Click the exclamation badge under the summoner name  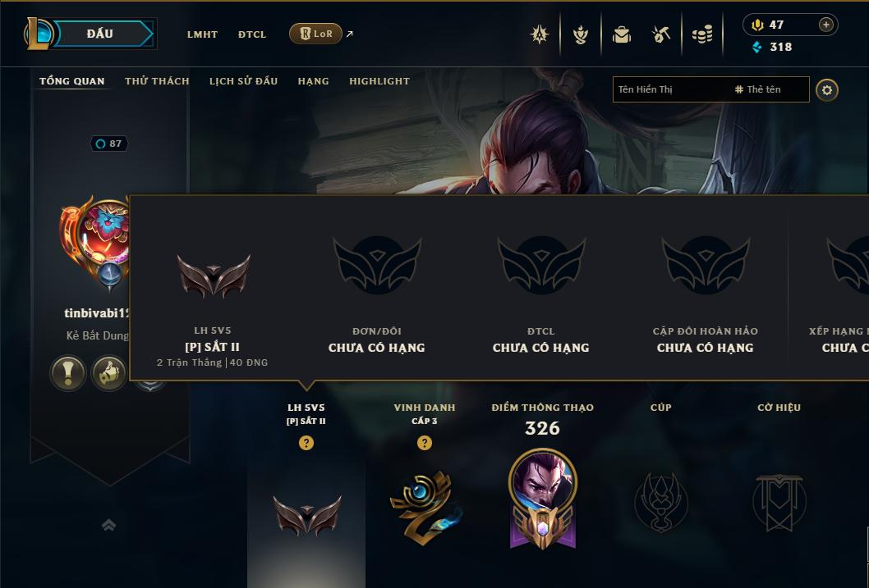tap(68, 373)
